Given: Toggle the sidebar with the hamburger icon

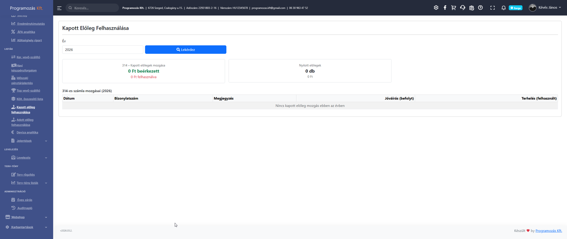Looking at the screenshot, I should pos(59,8).
